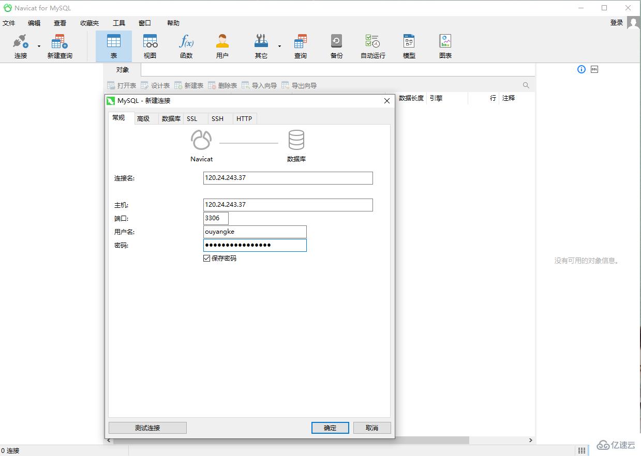
Task: Click the Delete Table (删除表) button
Action: coord(222,86)
